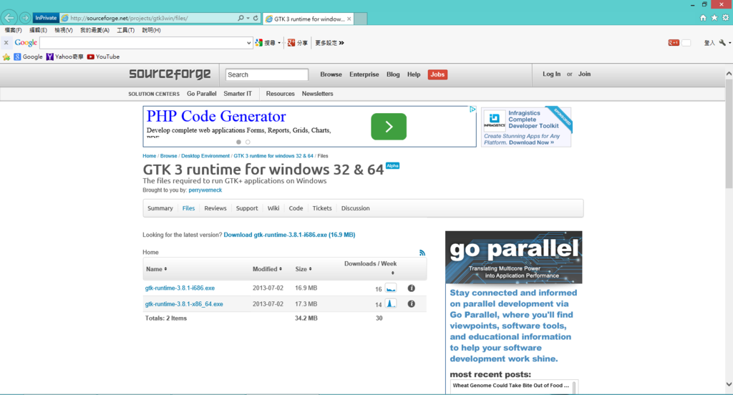Click the add-to-favorites bar star icon
This screenshot has height=395, width=733.
tap(6, 57)
